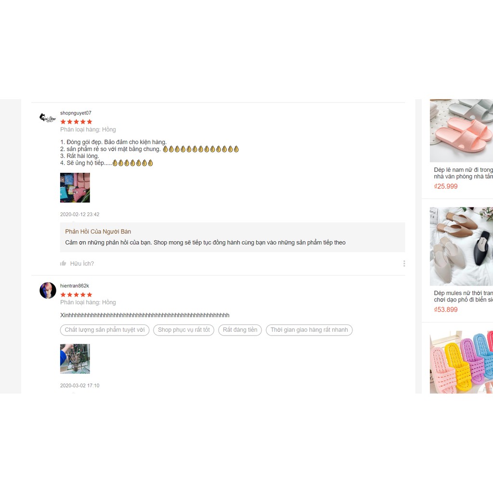Screen dimensions: 493x493
Task: Select the 'Rất đáng tiền' tag
Action: tap(240, 330)
